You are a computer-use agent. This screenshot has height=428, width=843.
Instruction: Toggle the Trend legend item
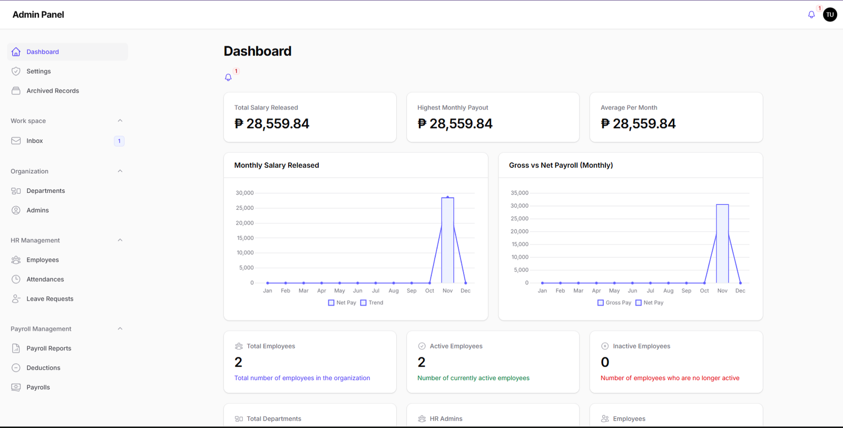coord(371,303)
